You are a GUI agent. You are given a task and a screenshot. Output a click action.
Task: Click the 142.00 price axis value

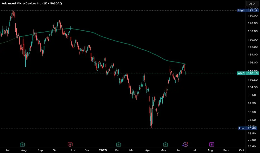coord(253,47)
